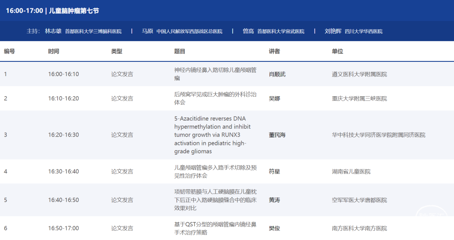Select host 曾高 from 首都医科大学宣武医院
Viewport: 454px width, 240px height.
point(248,31)
